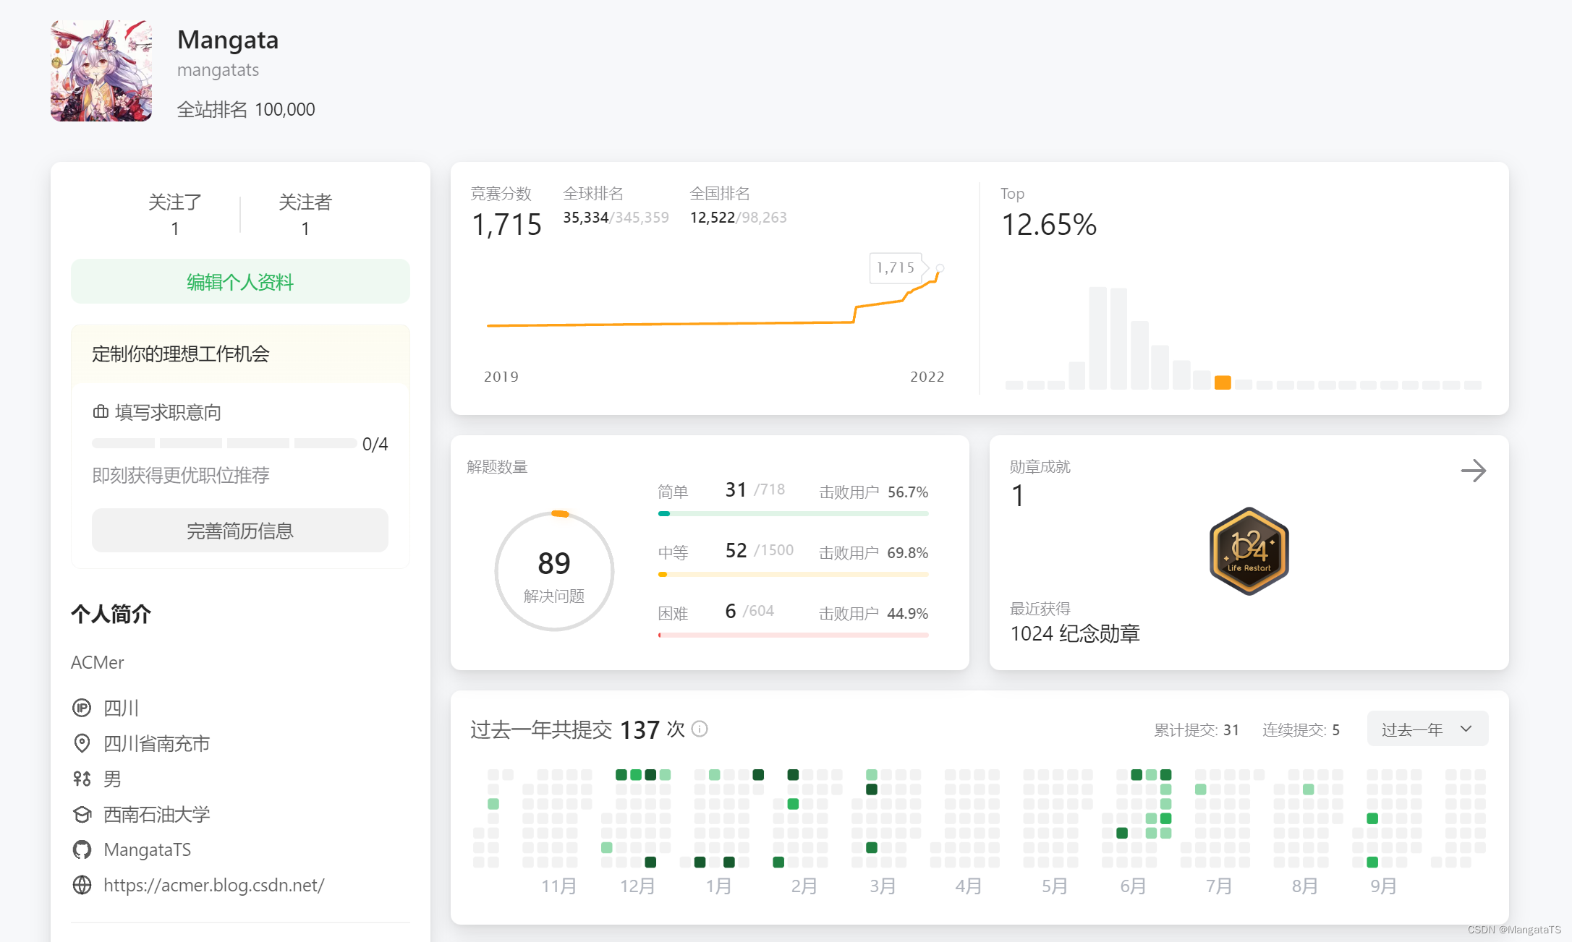Viewport: 1572px width, 942px height.
Task: Click the GitHub icon next to MangataTS
Action: coord(82,849)
